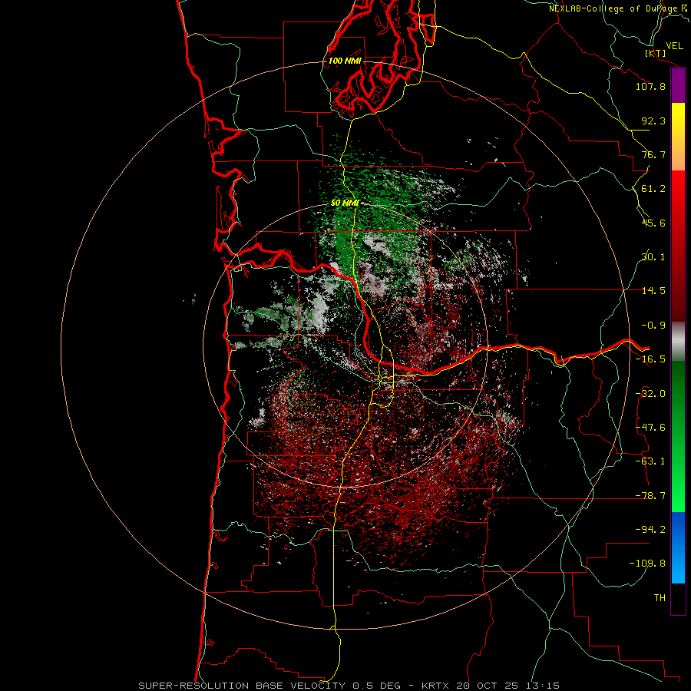The height and width of the screenshot is (691, 691).
Task: Click the "-32.0" scale value
Action: pos(650,394)
